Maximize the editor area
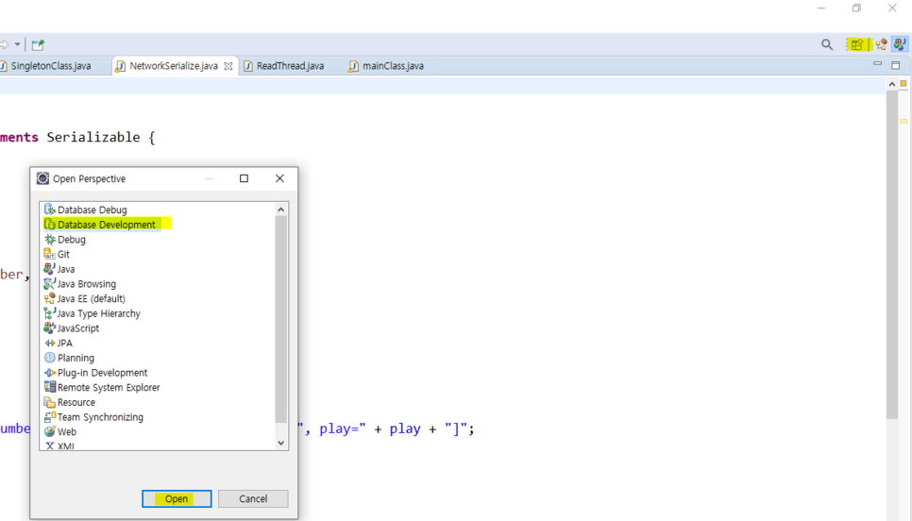This screenshot has height=521, width=912. point(896,65)
